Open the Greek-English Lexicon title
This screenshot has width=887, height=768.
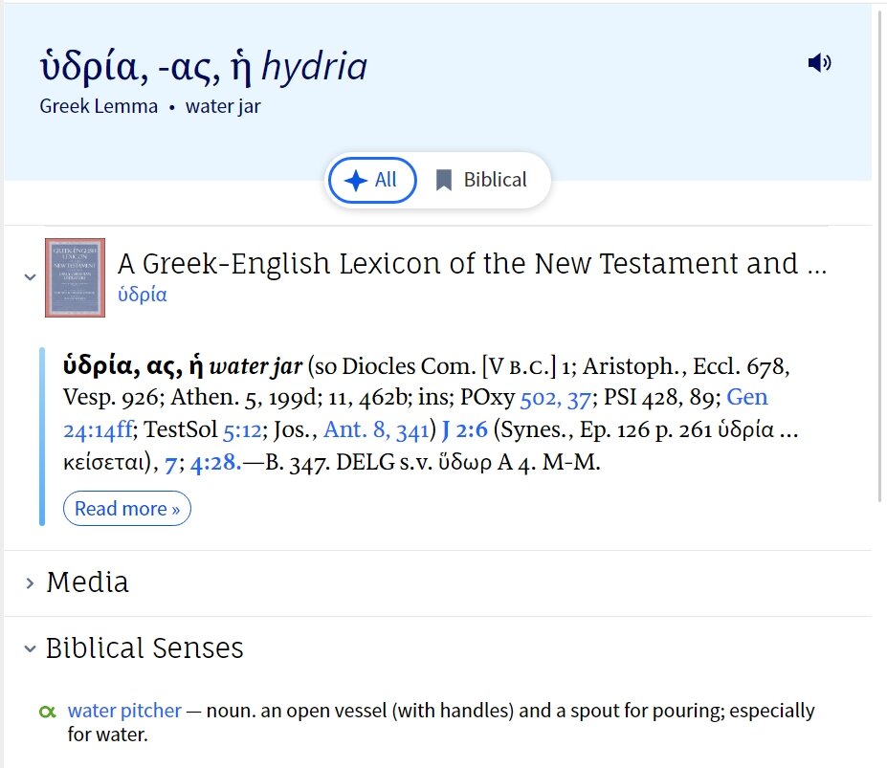[x=473, y=264]
